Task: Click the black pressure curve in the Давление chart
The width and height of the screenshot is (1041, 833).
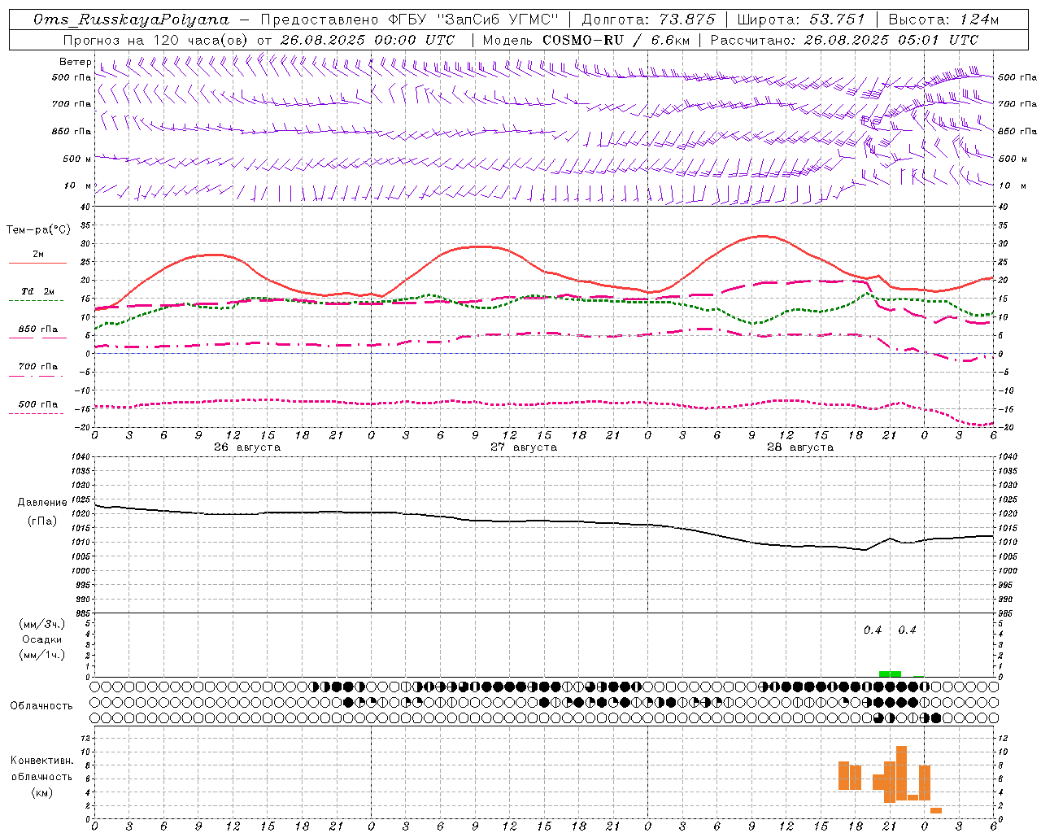Action: pos(543,521)
